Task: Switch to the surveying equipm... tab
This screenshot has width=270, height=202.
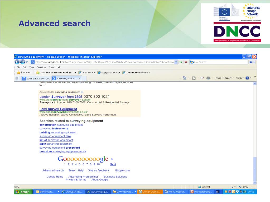Action: click(65, 78)
